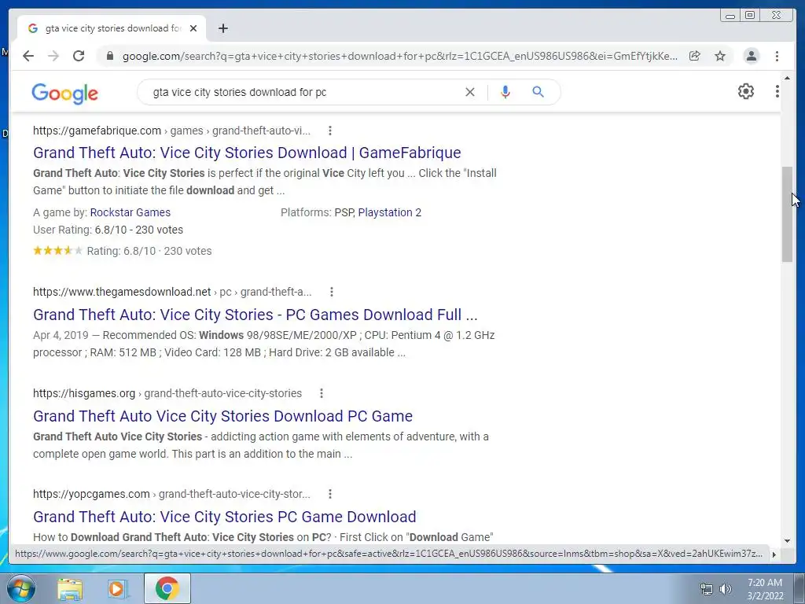Click the vertical scrollbar thumb
This screenshot has width=805, height=604.
pos(787,214)
